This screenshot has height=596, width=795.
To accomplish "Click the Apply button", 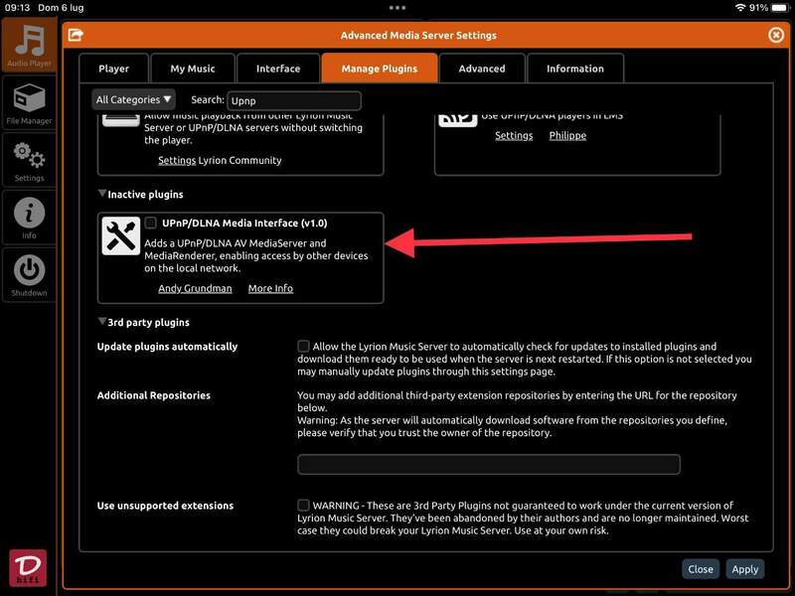I will tap(744, 569).
